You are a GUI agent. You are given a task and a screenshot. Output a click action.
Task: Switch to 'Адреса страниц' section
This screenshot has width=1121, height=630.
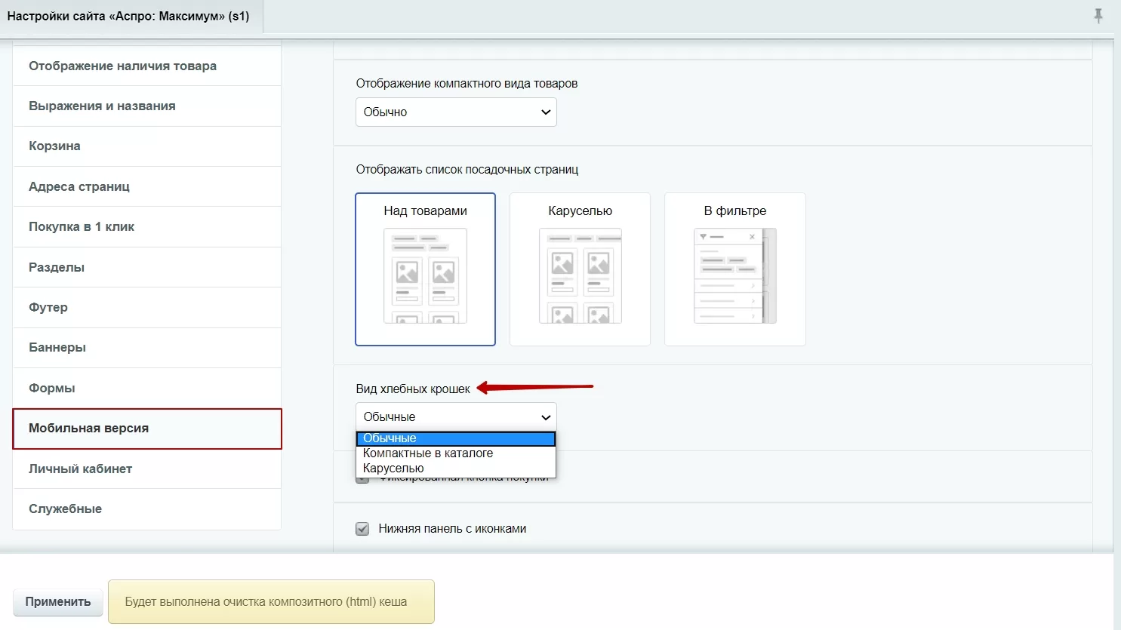click(x=147, y=186)
